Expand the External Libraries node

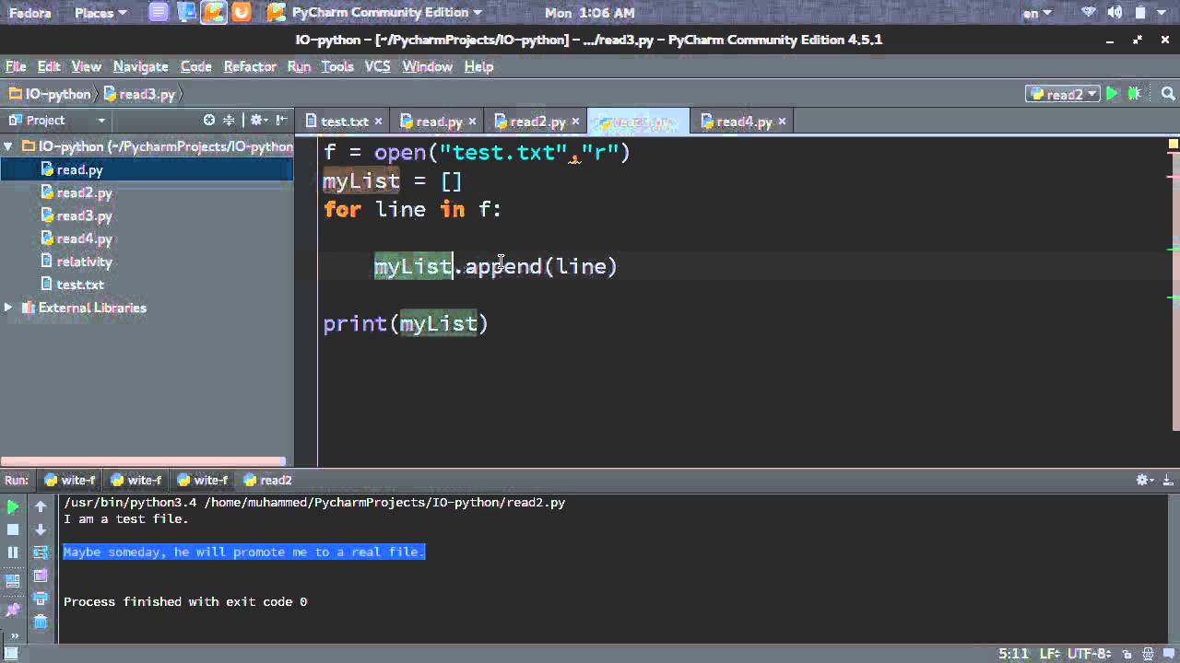[x=7, y=308]
